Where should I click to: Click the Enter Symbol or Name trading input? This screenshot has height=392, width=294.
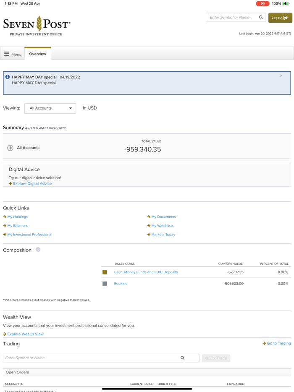(84, 358)
